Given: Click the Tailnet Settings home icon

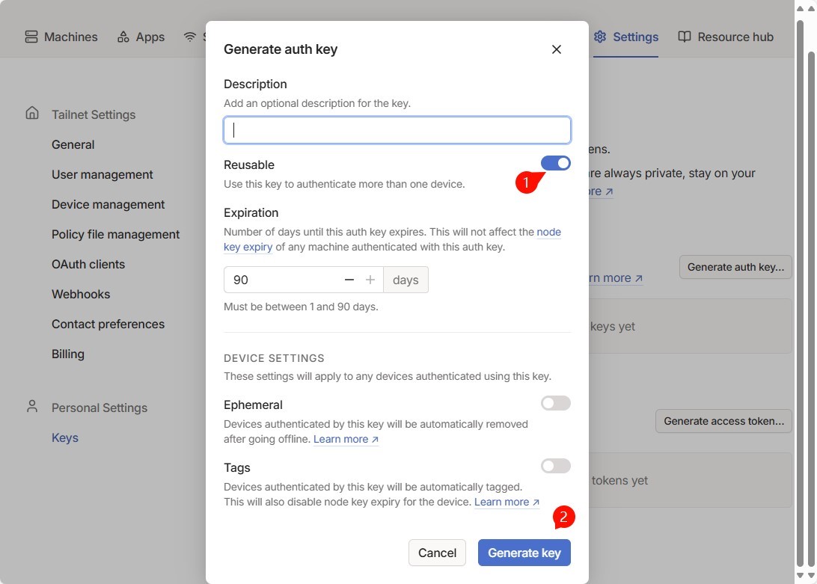Looking at the screenshot, I should tap(32, 113).
